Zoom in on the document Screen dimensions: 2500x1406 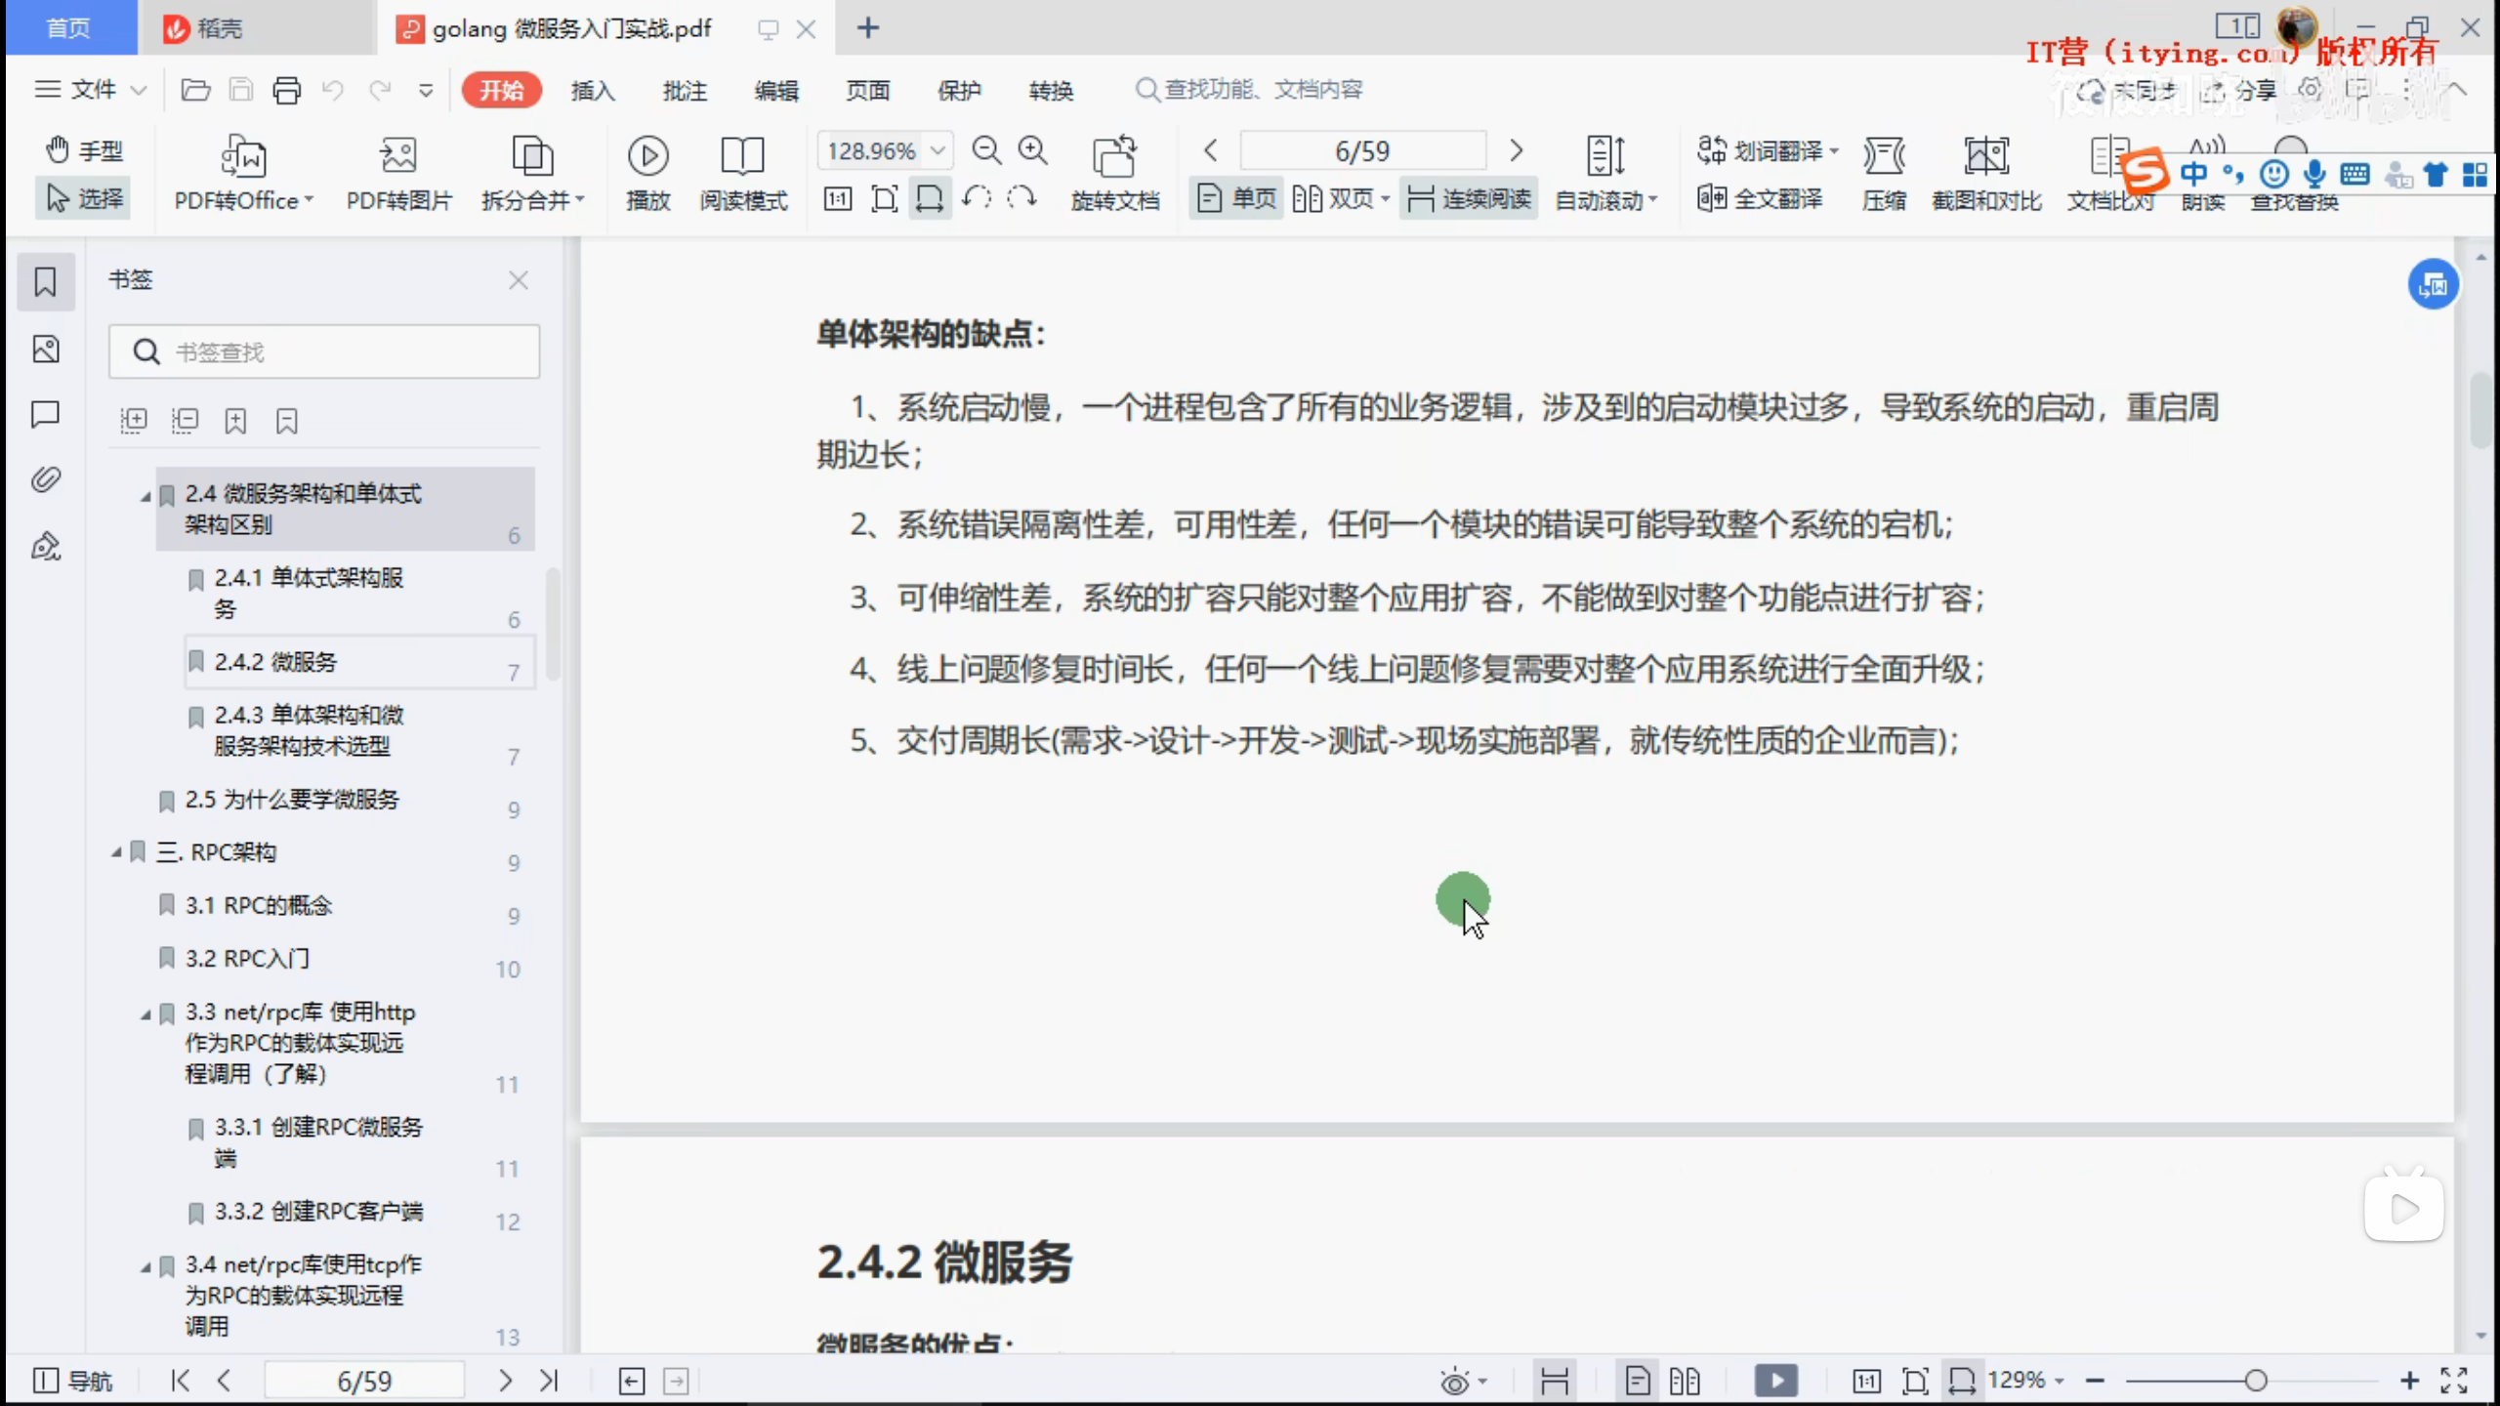click(x=1032, y=150)
